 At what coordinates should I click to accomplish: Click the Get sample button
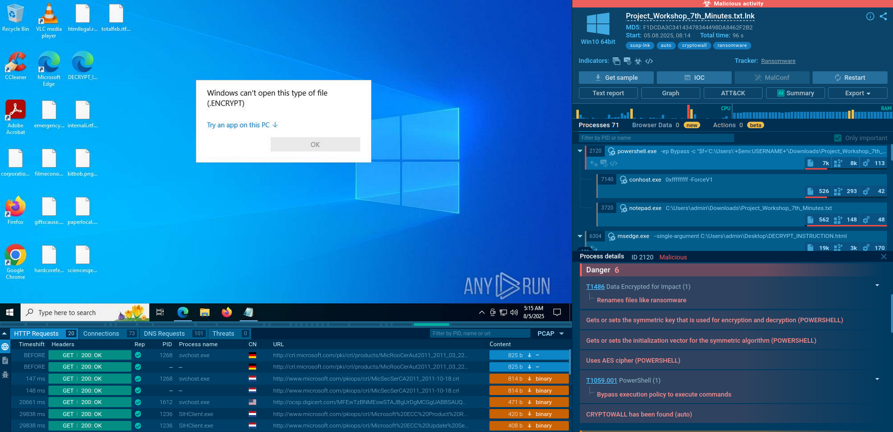tap(616, 77)
